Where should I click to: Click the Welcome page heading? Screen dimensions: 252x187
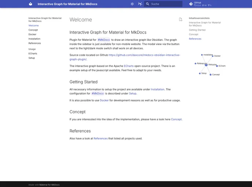coord(81,20)
